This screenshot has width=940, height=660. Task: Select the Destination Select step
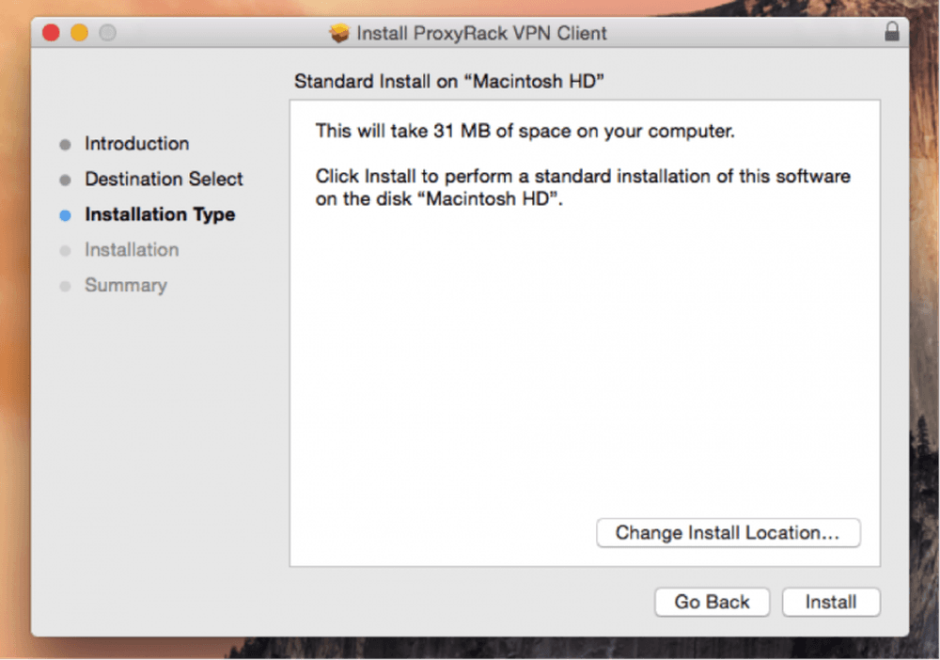point(164,179)
